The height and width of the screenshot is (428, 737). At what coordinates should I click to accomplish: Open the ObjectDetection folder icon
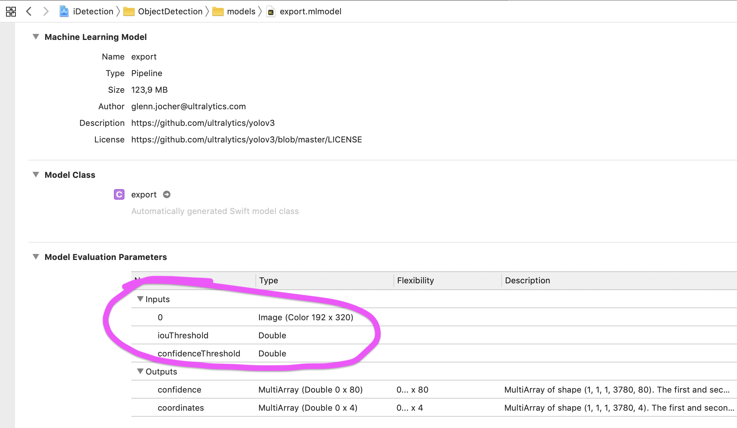pos(129,12)
